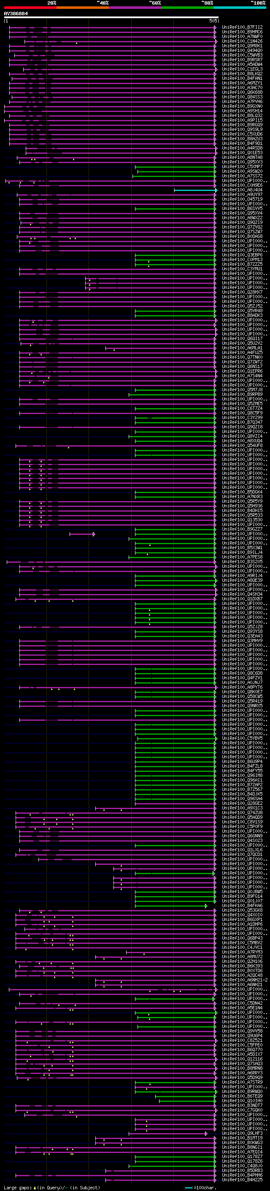270x1191 pixels.
Task: Click the UniRef100_Q9LHF3 label
Action: click(x=242, y=1133)
